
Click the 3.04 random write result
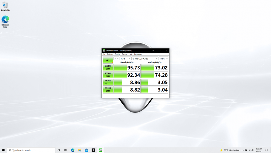[155, 90]
